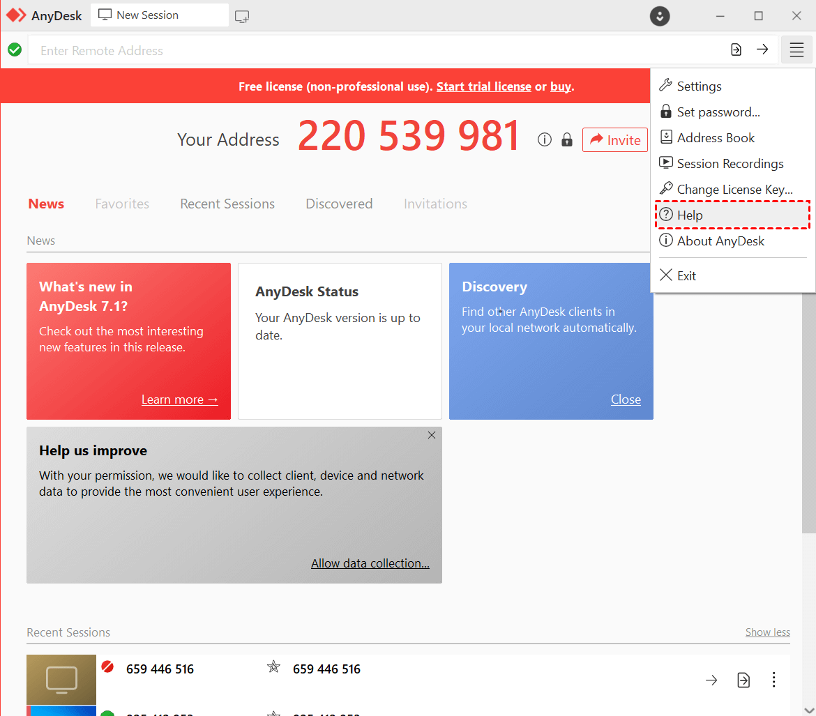
Task: Dismiss the Help us improve card
Action: pyautogui.click(x=431, y=435)
